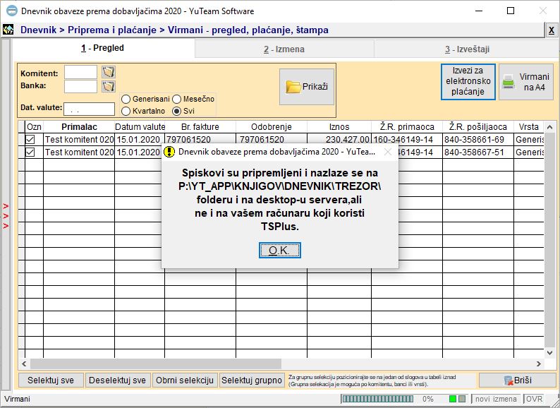Toggle checkbox of row with 840-358667-51
The image size is (560, 408).
[30, 152]
